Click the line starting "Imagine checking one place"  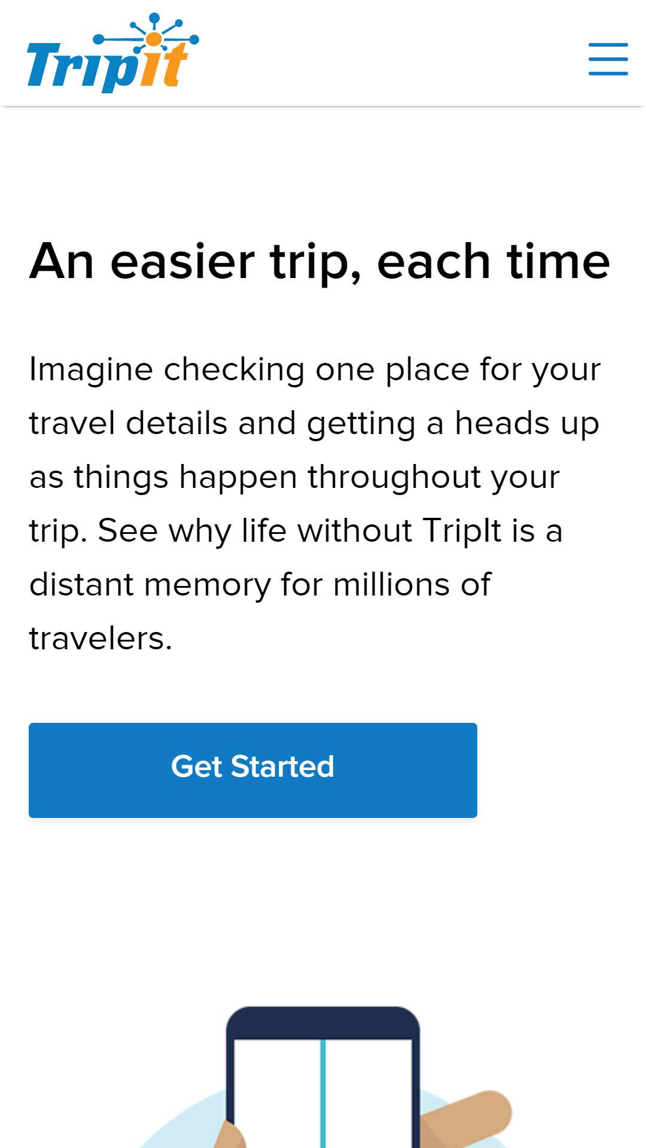(x=315, y=370)
